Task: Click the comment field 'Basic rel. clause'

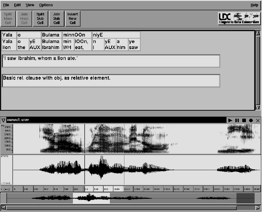Action: pos(111,81)
